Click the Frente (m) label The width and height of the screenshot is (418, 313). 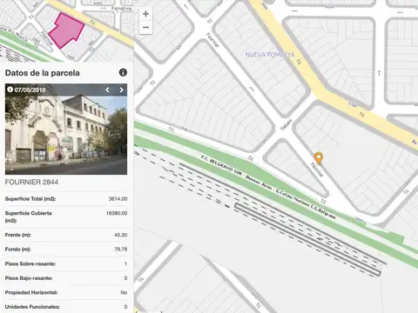point(18,235)
